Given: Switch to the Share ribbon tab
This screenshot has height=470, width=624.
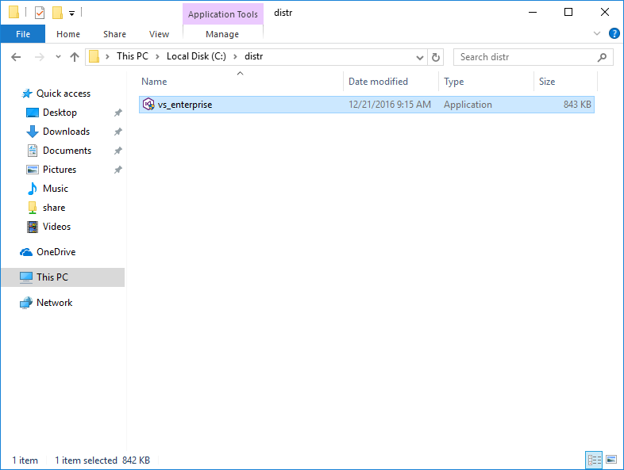Looking at the screenshot, I should point(114,34).
